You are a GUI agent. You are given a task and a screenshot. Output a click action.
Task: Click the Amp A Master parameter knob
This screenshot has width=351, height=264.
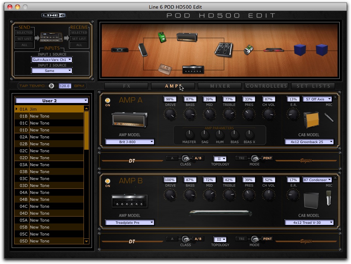click(x=189, y=134)
